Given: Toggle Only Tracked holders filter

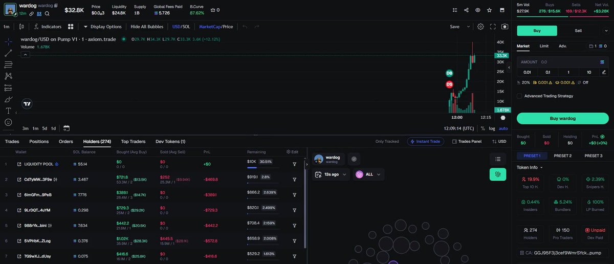Looking at the screenshot, I should [387, 141].
